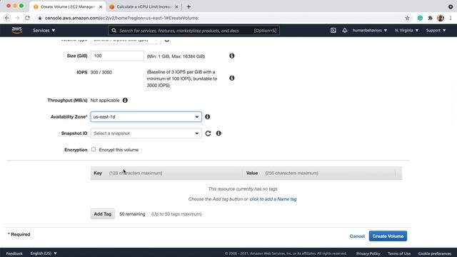Click the Availability Zone info icon
This screenshot has height=257, width=457.
pos(207,117)
